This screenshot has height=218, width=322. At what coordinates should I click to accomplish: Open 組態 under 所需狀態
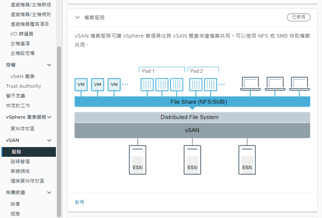point(15,214)
